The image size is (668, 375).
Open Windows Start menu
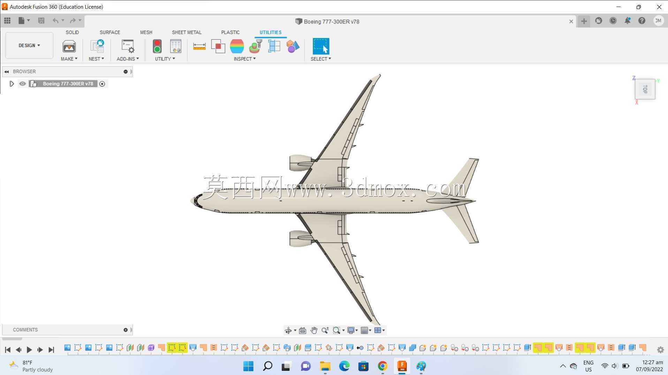tap(248, 366)
